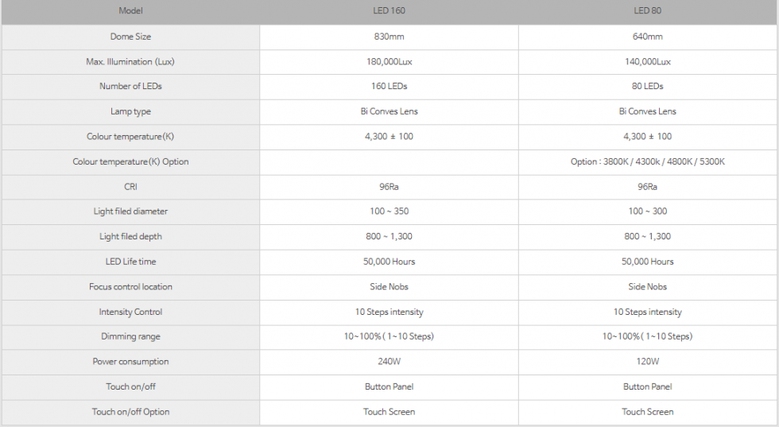This screenshot has width=779, height=427.
Task: Click the "LED Life time" row label
Action: pyautogui.click(x=130, y=262)
